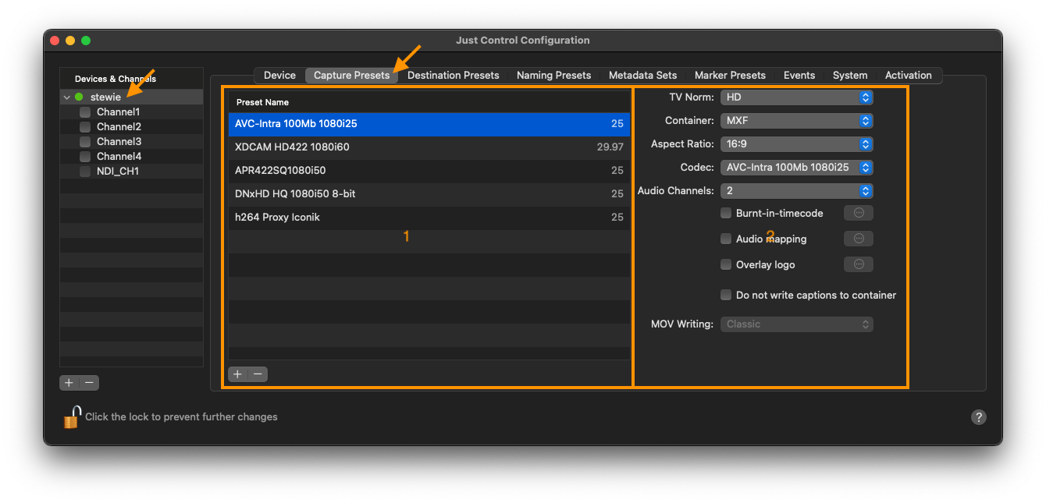The height and width of the screenshot is (503, 1046).
Task: Select the AVC-Intra 100Mb 1080i25 preset row
Action: click(429, 124)
